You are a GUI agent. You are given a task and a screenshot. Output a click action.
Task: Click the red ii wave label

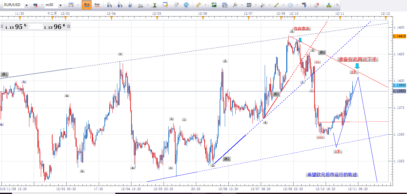pos(318,62)
